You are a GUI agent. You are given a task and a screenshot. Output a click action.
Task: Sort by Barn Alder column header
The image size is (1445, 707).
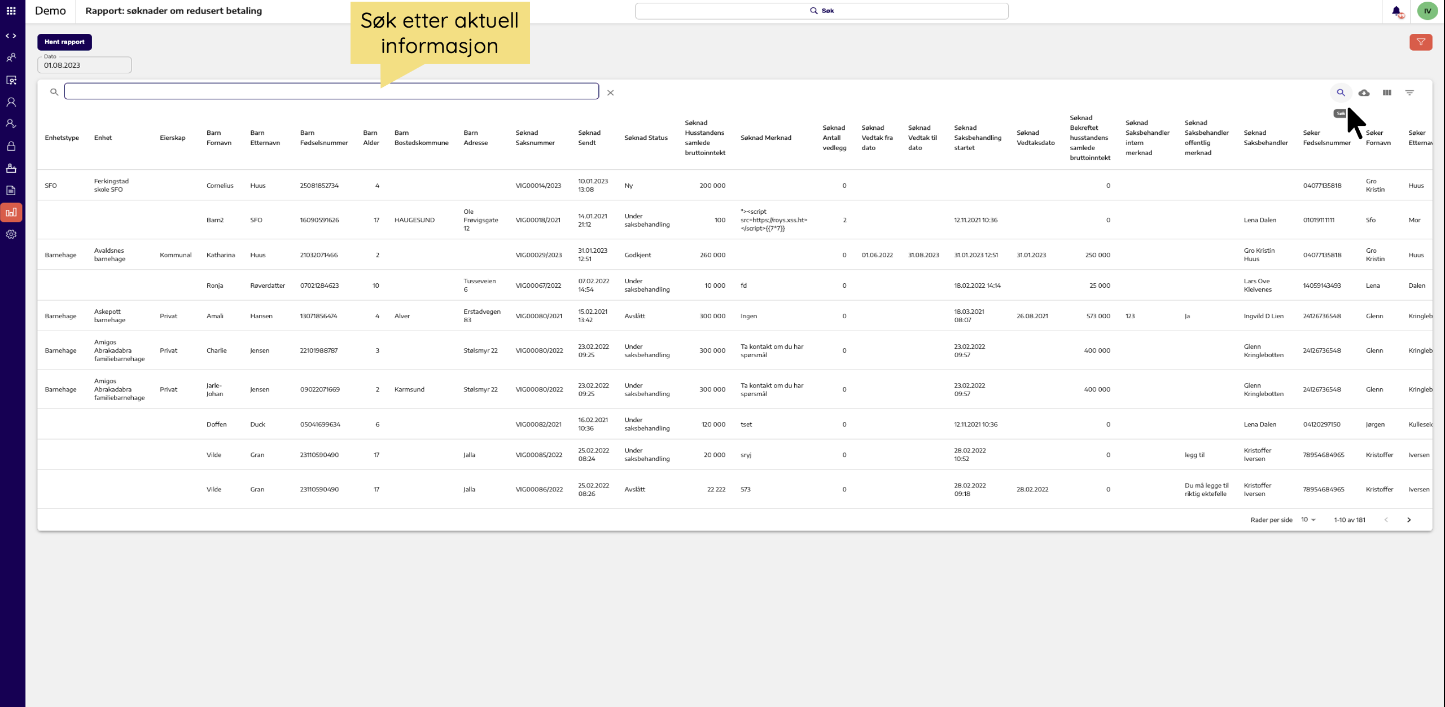point(371,138)
